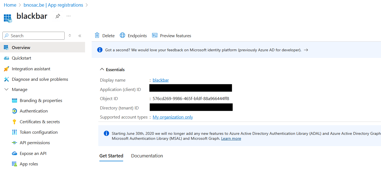Click the App roles icon

coord(14,164)
